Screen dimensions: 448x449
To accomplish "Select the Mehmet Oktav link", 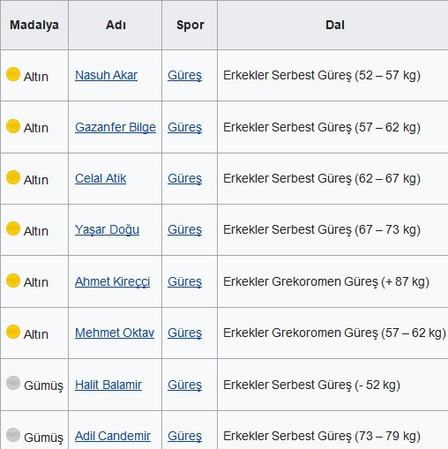I will pyautogui.click(x=115, y=333).
